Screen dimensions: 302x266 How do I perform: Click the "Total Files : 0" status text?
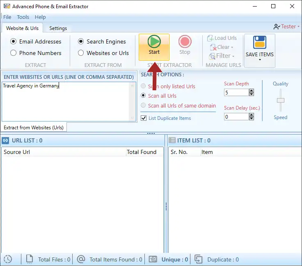(x=54, y=259)
